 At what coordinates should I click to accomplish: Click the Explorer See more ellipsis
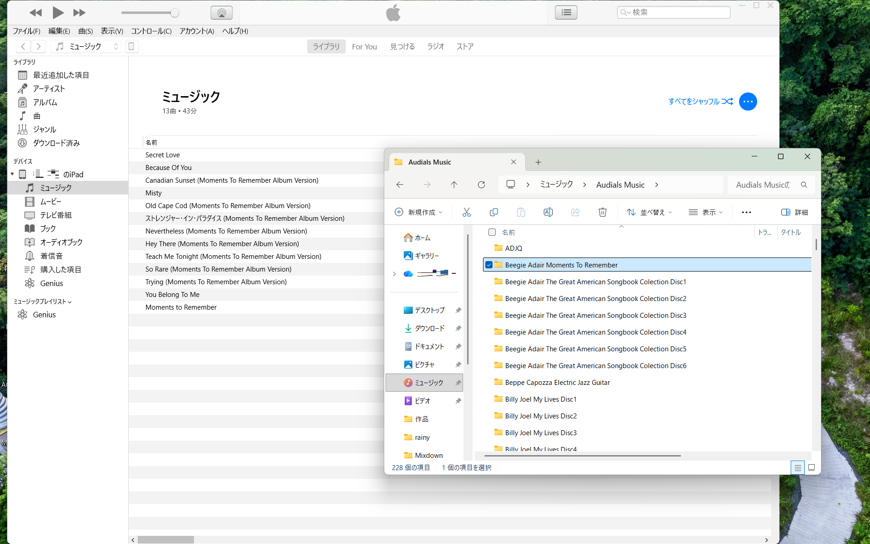746,212
